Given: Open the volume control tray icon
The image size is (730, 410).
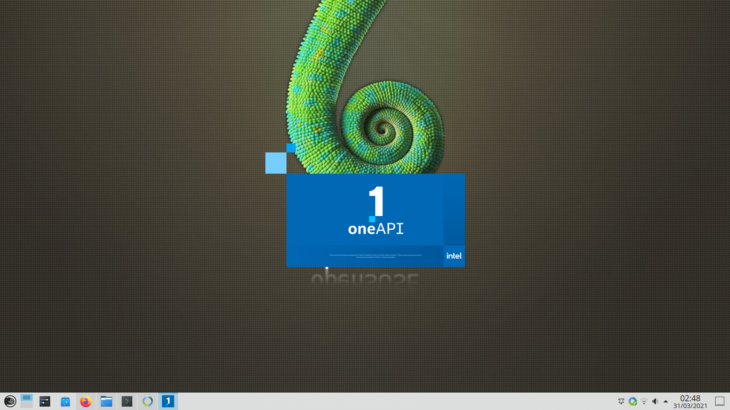Looking at the screenshot, I should tap(655, 401).
